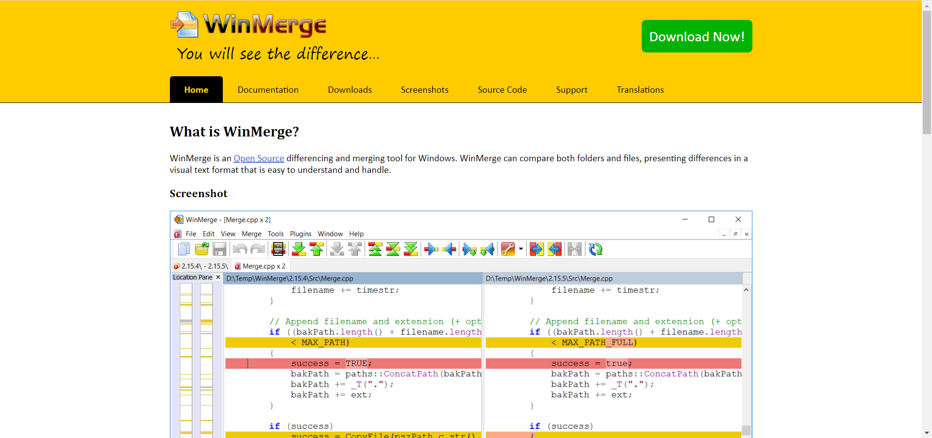Click the grayed Auto Merge icon
This screenshot has width=932, height=438.
click(575, 249)
